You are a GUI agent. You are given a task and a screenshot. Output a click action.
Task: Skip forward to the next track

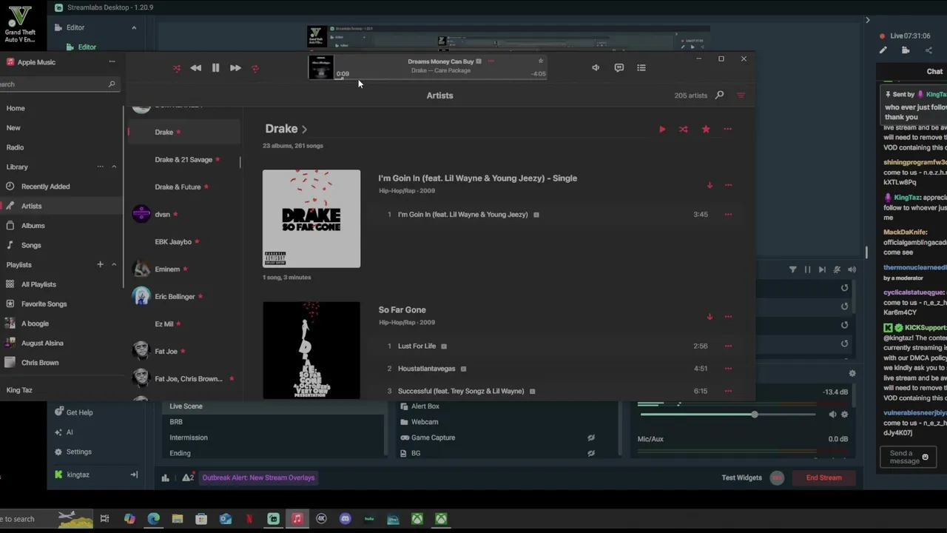tap(235, 68)
